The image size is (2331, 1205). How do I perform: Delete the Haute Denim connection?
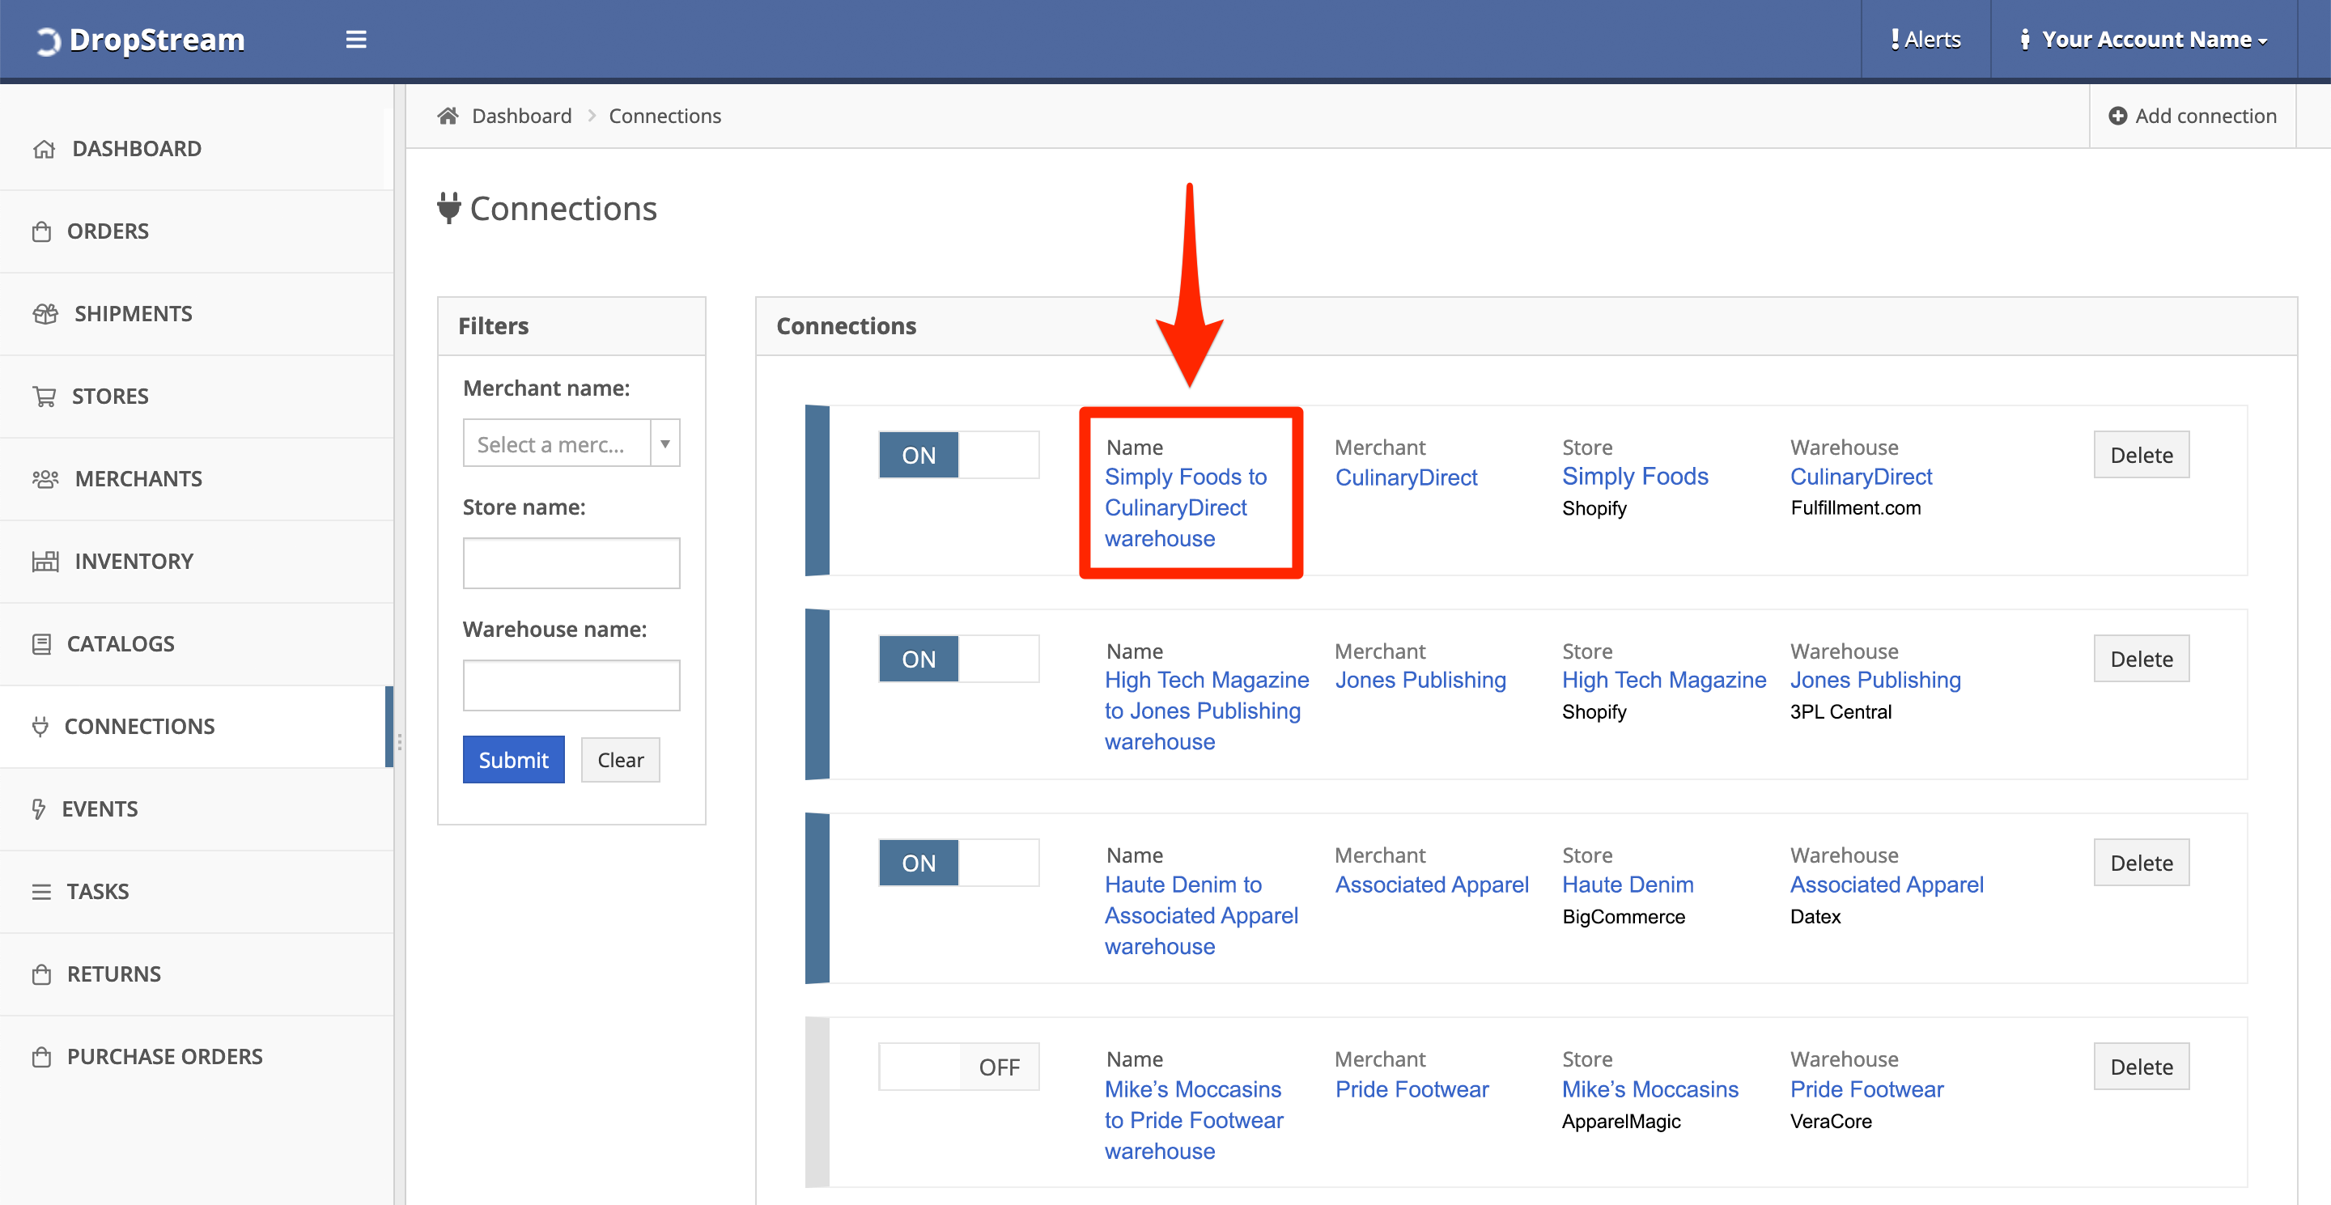tap(2141, 863)
